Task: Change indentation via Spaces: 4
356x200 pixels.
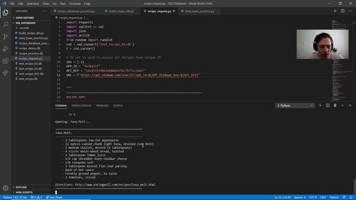Action: [x=300, y=197]
